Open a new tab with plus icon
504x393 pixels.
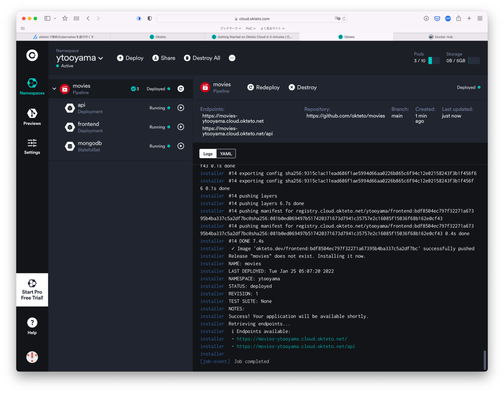(469, 18)
